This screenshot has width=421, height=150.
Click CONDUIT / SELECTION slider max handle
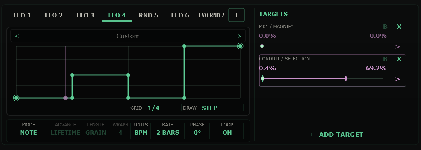345,78
